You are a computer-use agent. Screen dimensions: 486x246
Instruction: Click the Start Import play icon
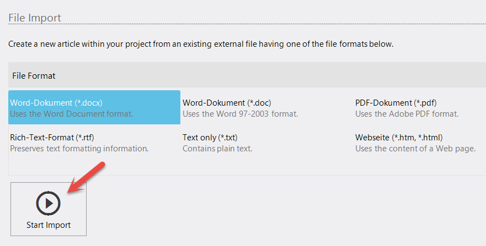48,204
